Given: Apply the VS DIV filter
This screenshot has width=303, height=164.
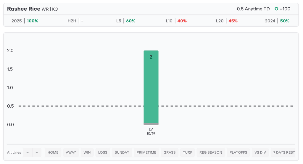Looking at the screenshot, I should point(260,152).
